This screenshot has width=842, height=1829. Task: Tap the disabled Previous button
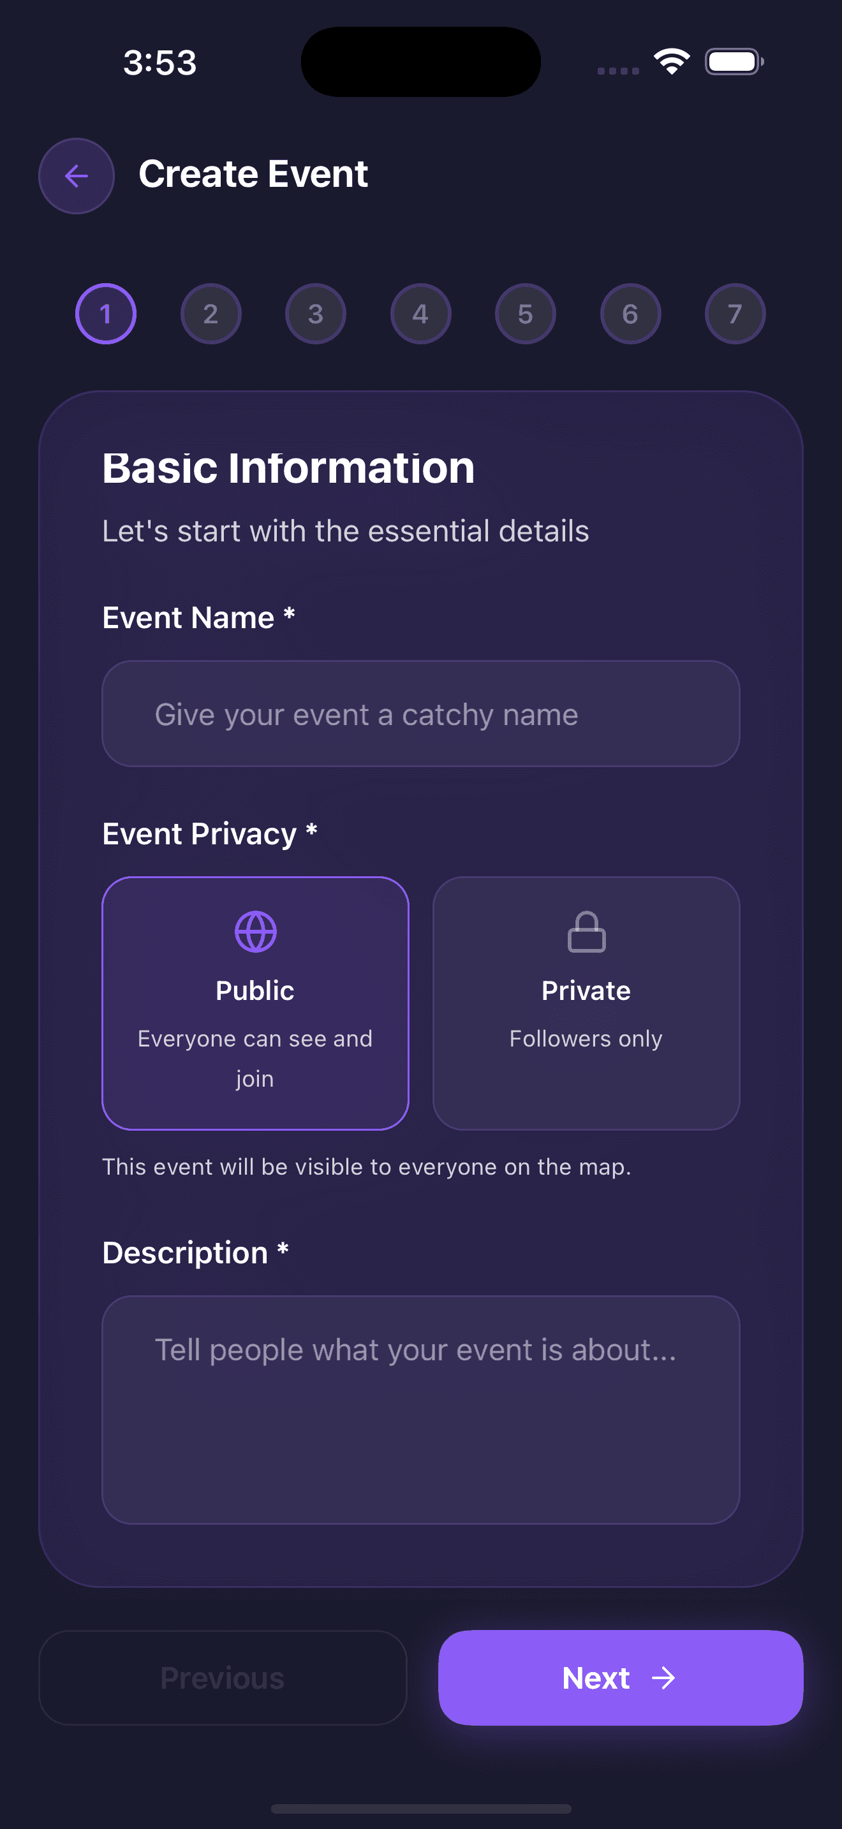click(223, 1678)
